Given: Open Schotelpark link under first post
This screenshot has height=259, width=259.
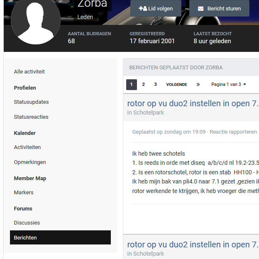Looking at the screenshot, I should click(149, 112).
